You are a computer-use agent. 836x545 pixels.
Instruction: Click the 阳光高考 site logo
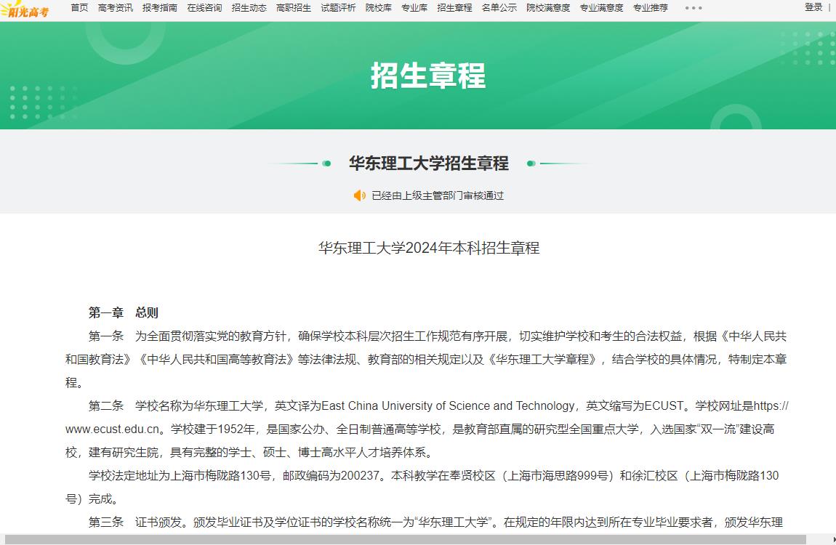[26, 9]
